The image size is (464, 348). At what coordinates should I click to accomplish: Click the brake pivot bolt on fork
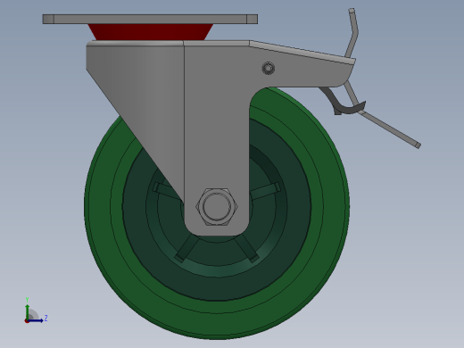[269, 69]
